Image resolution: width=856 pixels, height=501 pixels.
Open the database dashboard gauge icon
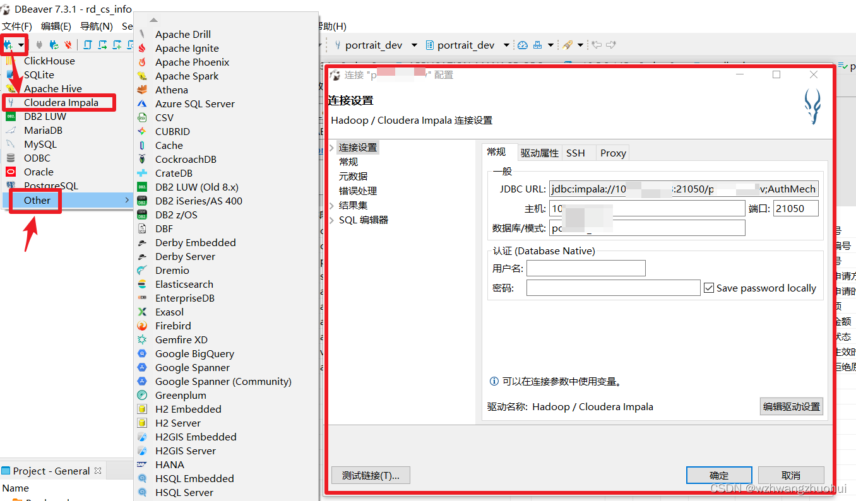(523, 45)
